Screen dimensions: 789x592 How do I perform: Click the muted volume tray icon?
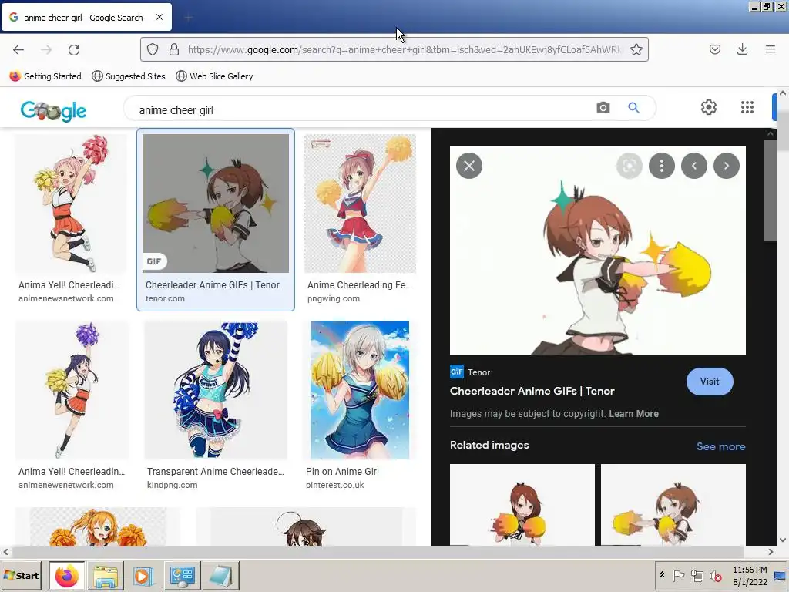click(715, 575)
